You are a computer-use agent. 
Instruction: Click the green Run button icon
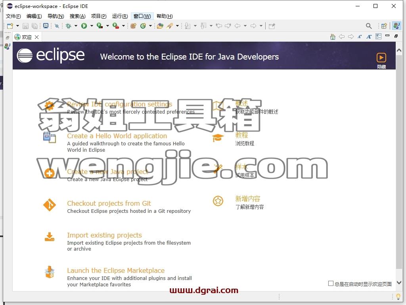click(x=84, y=26)
